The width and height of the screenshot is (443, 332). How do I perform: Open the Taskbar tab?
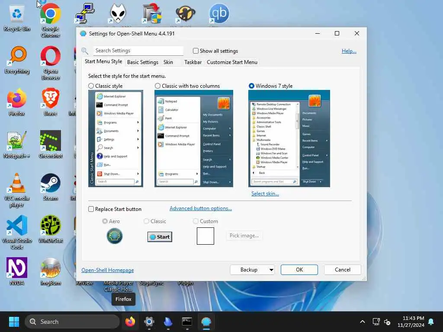pos(193,62)
